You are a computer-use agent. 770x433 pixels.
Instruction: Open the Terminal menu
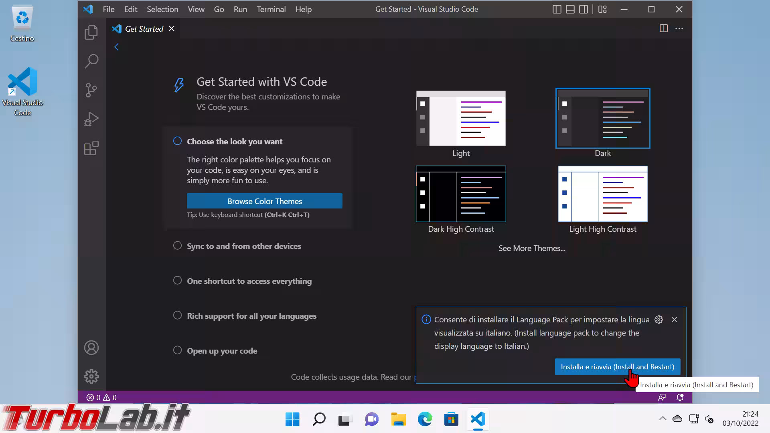[271, 9]
